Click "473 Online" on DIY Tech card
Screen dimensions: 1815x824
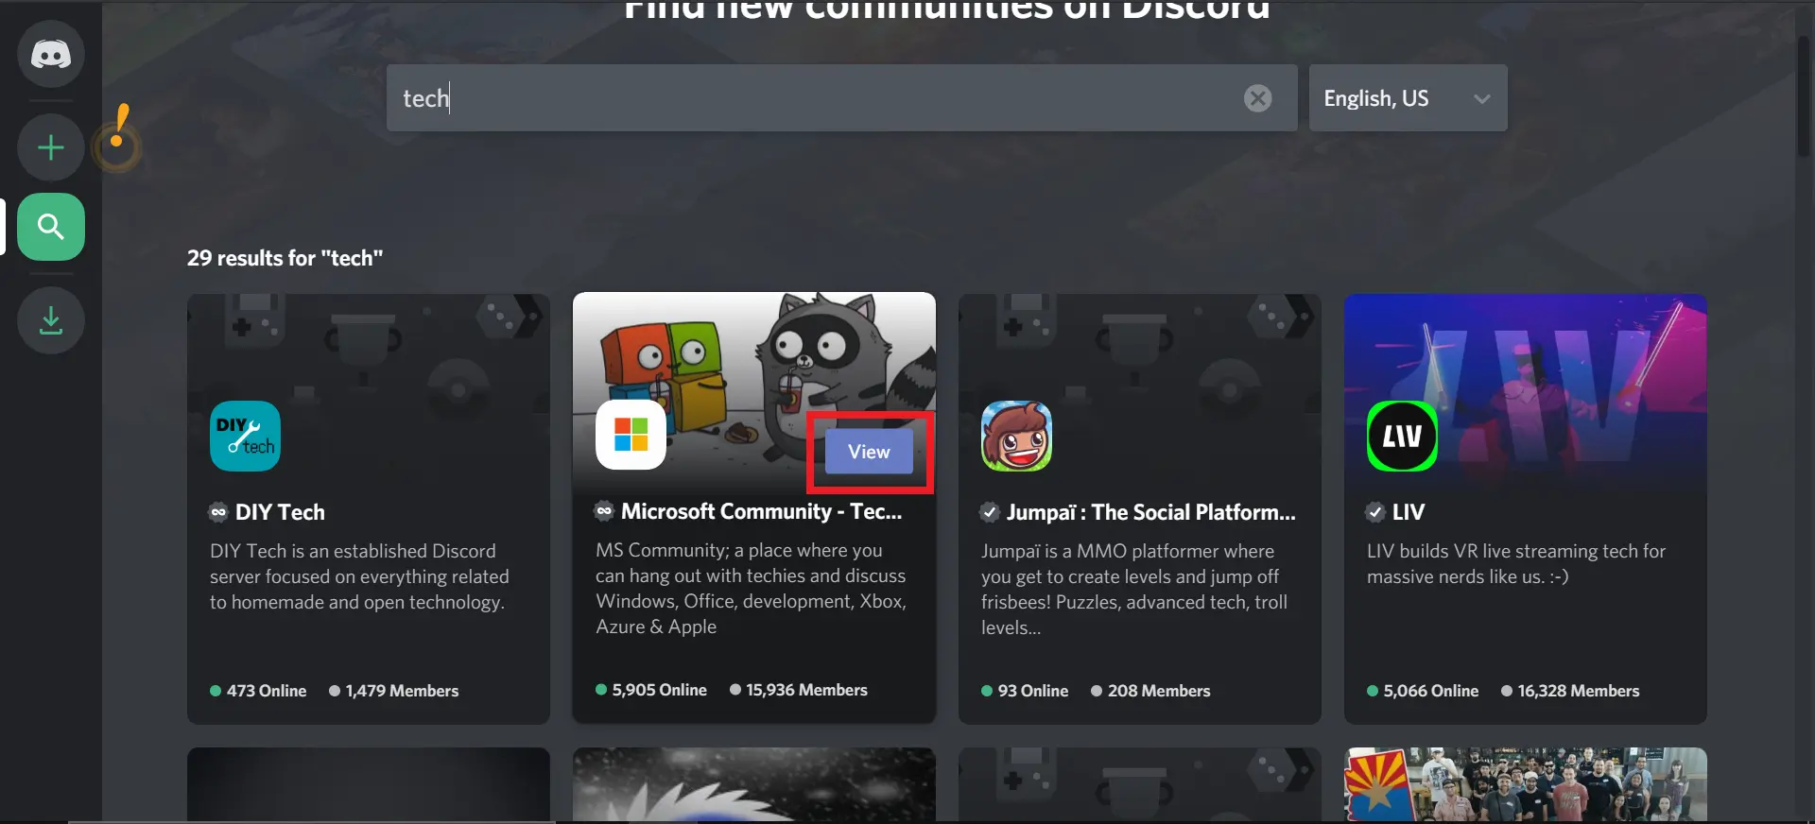[258, 691]
